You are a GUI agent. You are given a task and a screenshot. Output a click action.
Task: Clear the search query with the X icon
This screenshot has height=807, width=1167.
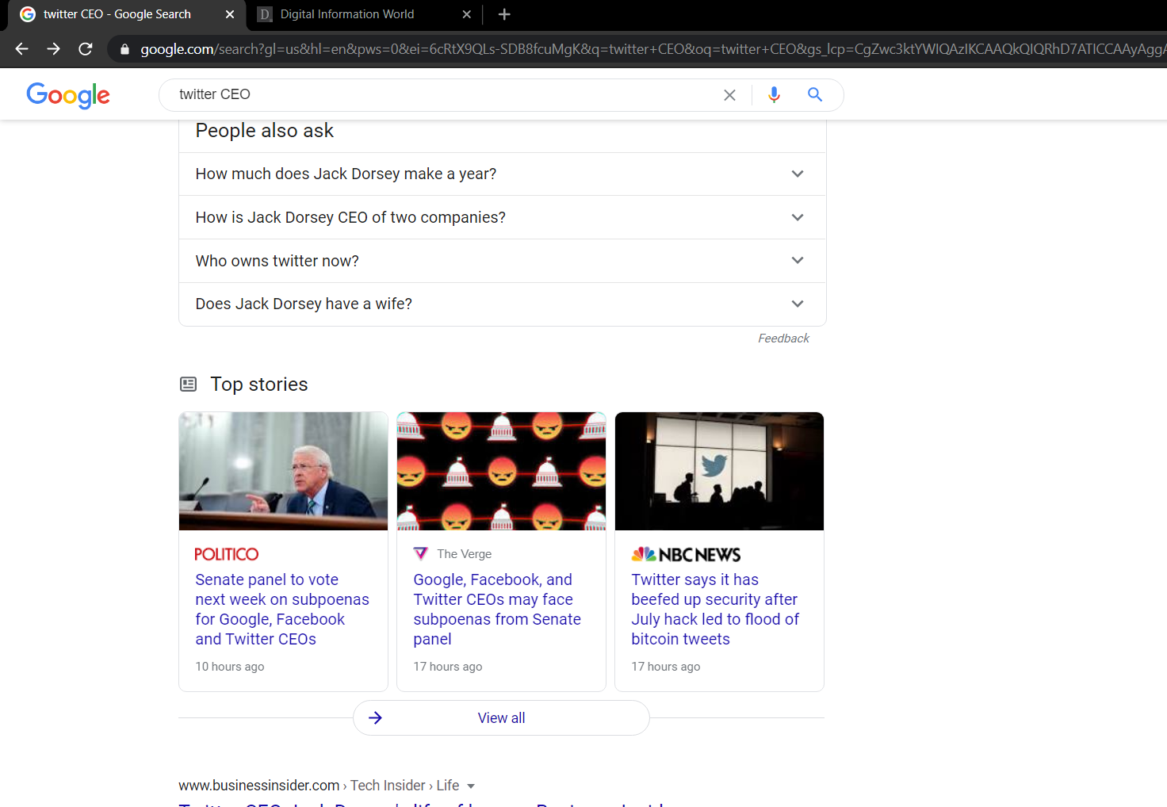[729, 94]
